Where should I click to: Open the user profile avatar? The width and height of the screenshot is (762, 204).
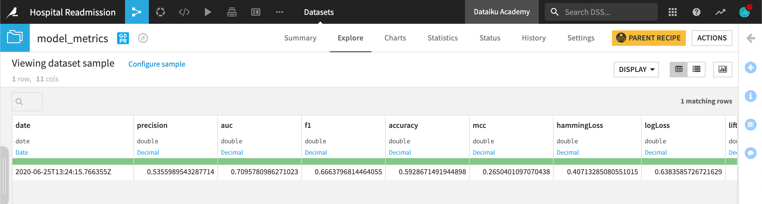744,12
